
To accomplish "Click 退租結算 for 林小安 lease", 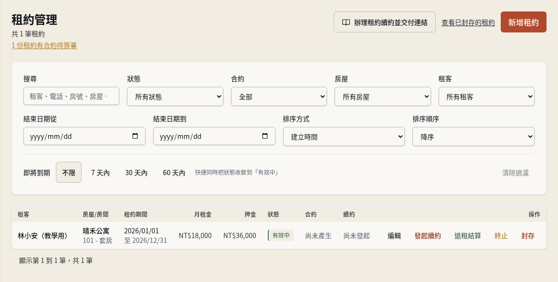I will click(x=468, y=235).
